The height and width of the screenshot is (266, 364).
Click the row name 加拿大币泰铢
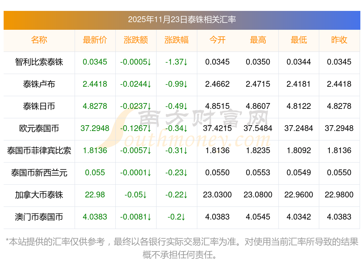(39, 195)
